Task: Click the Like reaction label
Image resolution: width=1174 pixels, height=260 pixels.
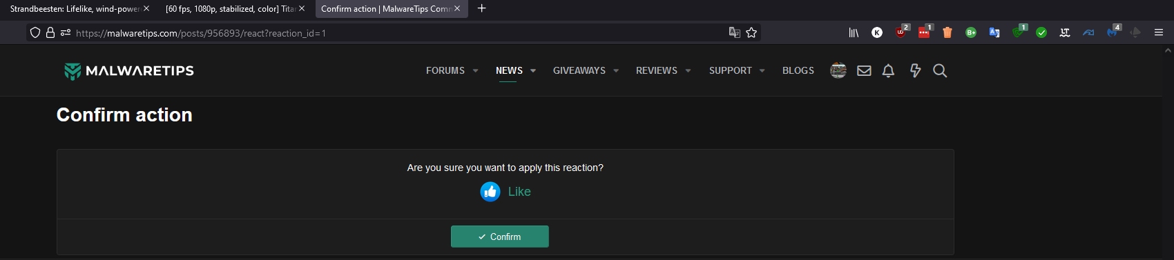Action: [519, 192]
